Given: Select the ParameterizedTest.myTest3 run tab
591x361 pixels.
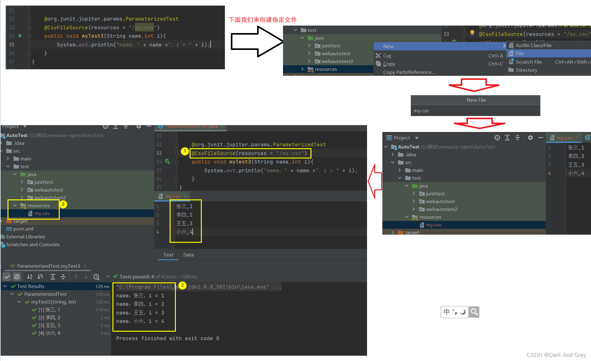Looking at the screenshot, I should tap(49, 266).
